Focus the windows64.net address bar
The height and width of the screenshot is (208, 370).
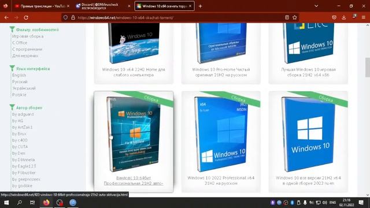(x=179, y=17)
